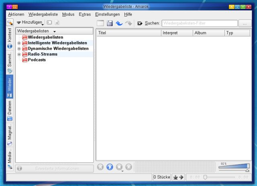Image resolution: width=257 pixels, height=186 pixels.
Task: Focus the Wiedergabelisten-Filter search field
Action: click(x=200, y=23)
